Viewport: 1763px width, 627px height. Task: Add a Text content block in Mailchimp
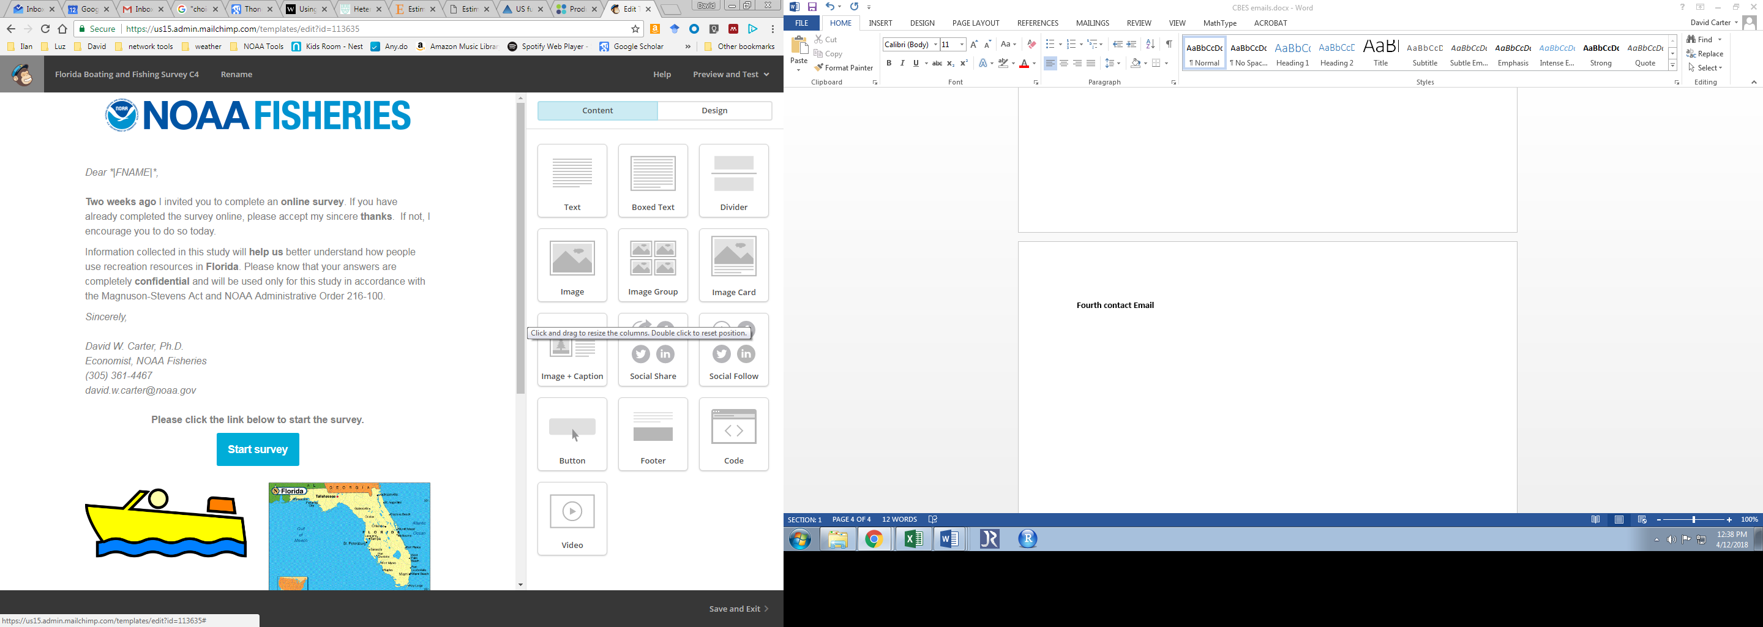[572, 181]
